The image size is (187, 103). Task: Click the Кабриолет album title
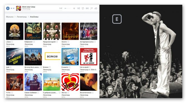[28, 42]
